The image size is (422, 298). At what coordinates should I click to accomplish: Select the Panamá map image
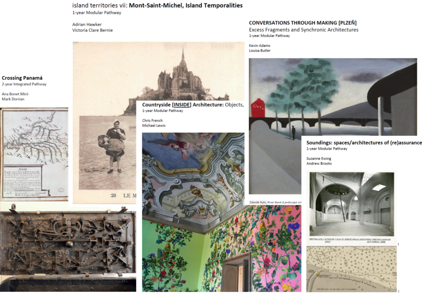click(34, 154)
